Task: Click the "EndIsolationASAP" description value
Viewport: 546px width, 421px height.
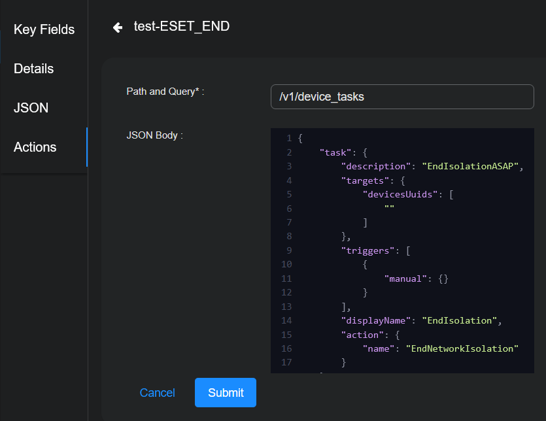Action: tap(470, 166)
